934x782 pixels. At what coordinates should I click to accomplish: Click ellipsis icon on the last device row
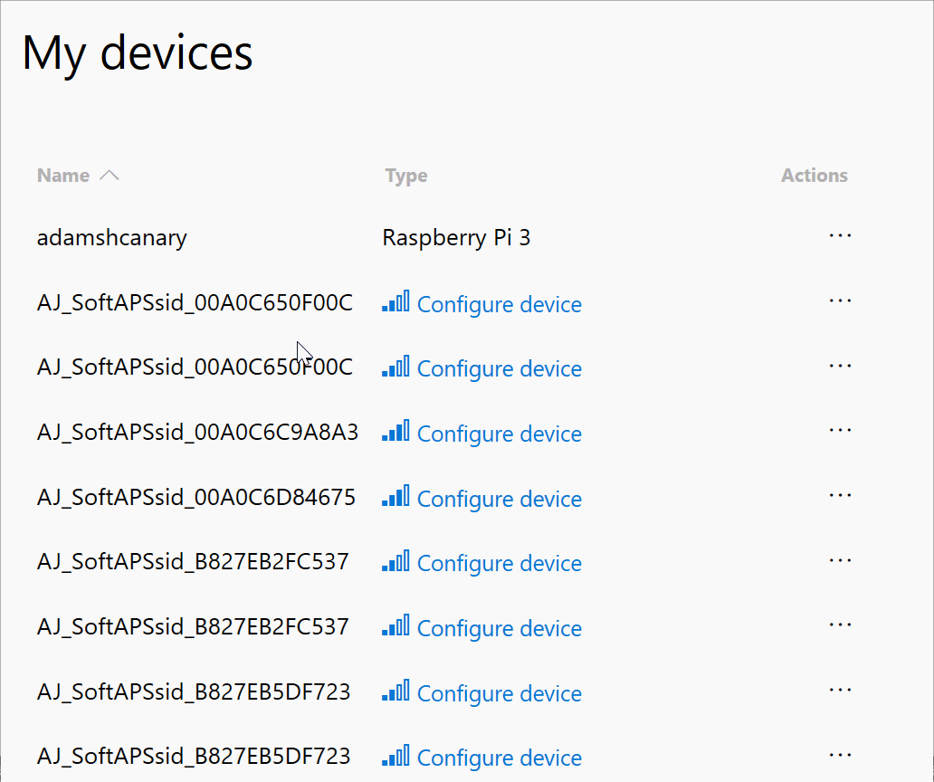pyautogui.click(x=840, y=754)
